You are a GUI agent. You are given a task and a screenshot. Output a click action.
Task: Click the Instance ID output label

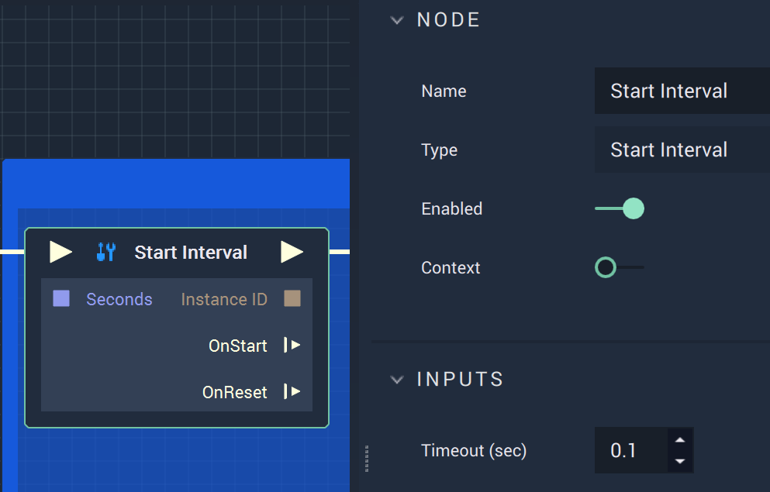tap(224, 299)
